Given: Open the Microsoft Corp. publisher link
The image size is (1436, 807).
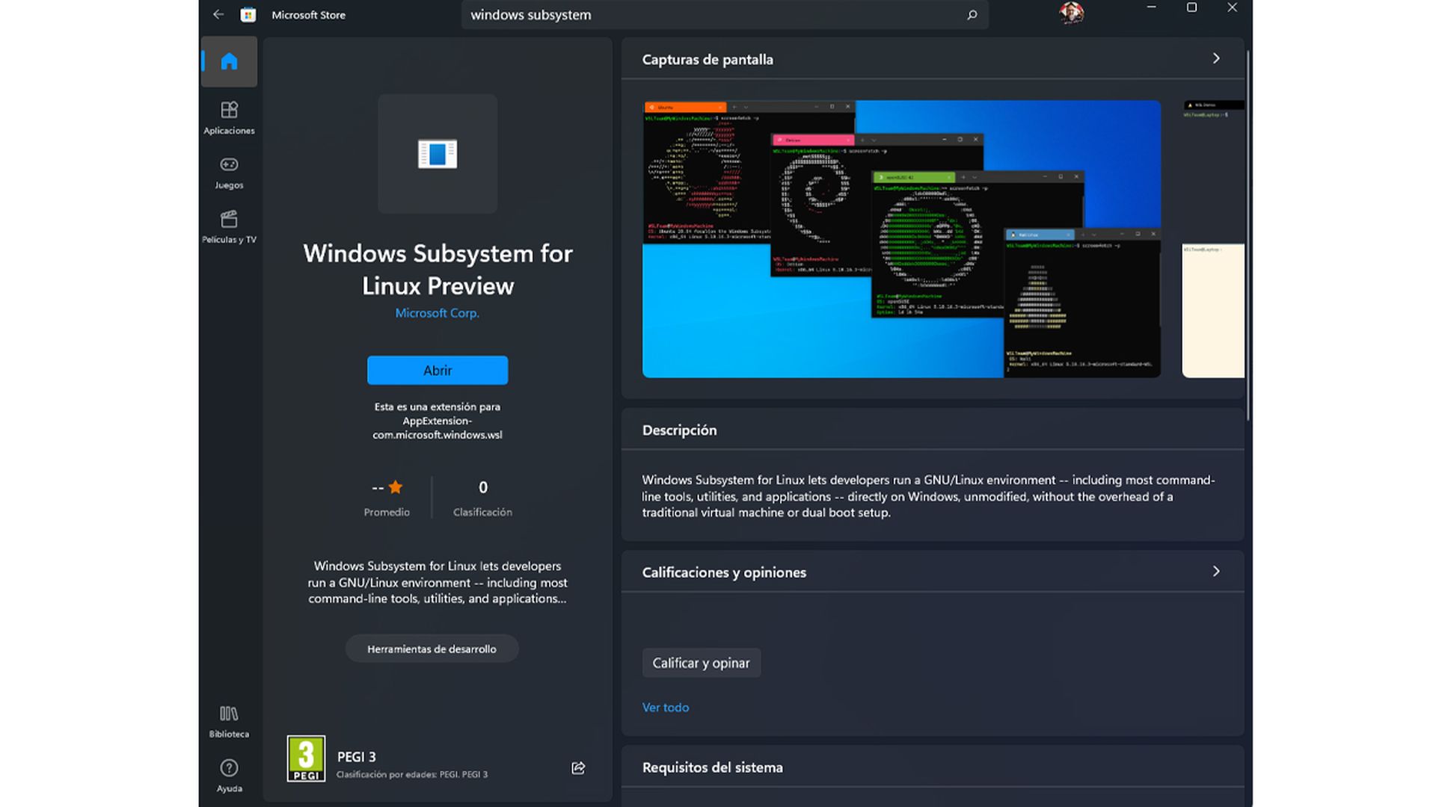Looking at the screenshot, I should point(438,313).
